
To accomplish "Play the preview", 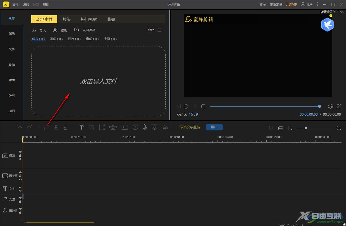I will (x=187, y=106).
